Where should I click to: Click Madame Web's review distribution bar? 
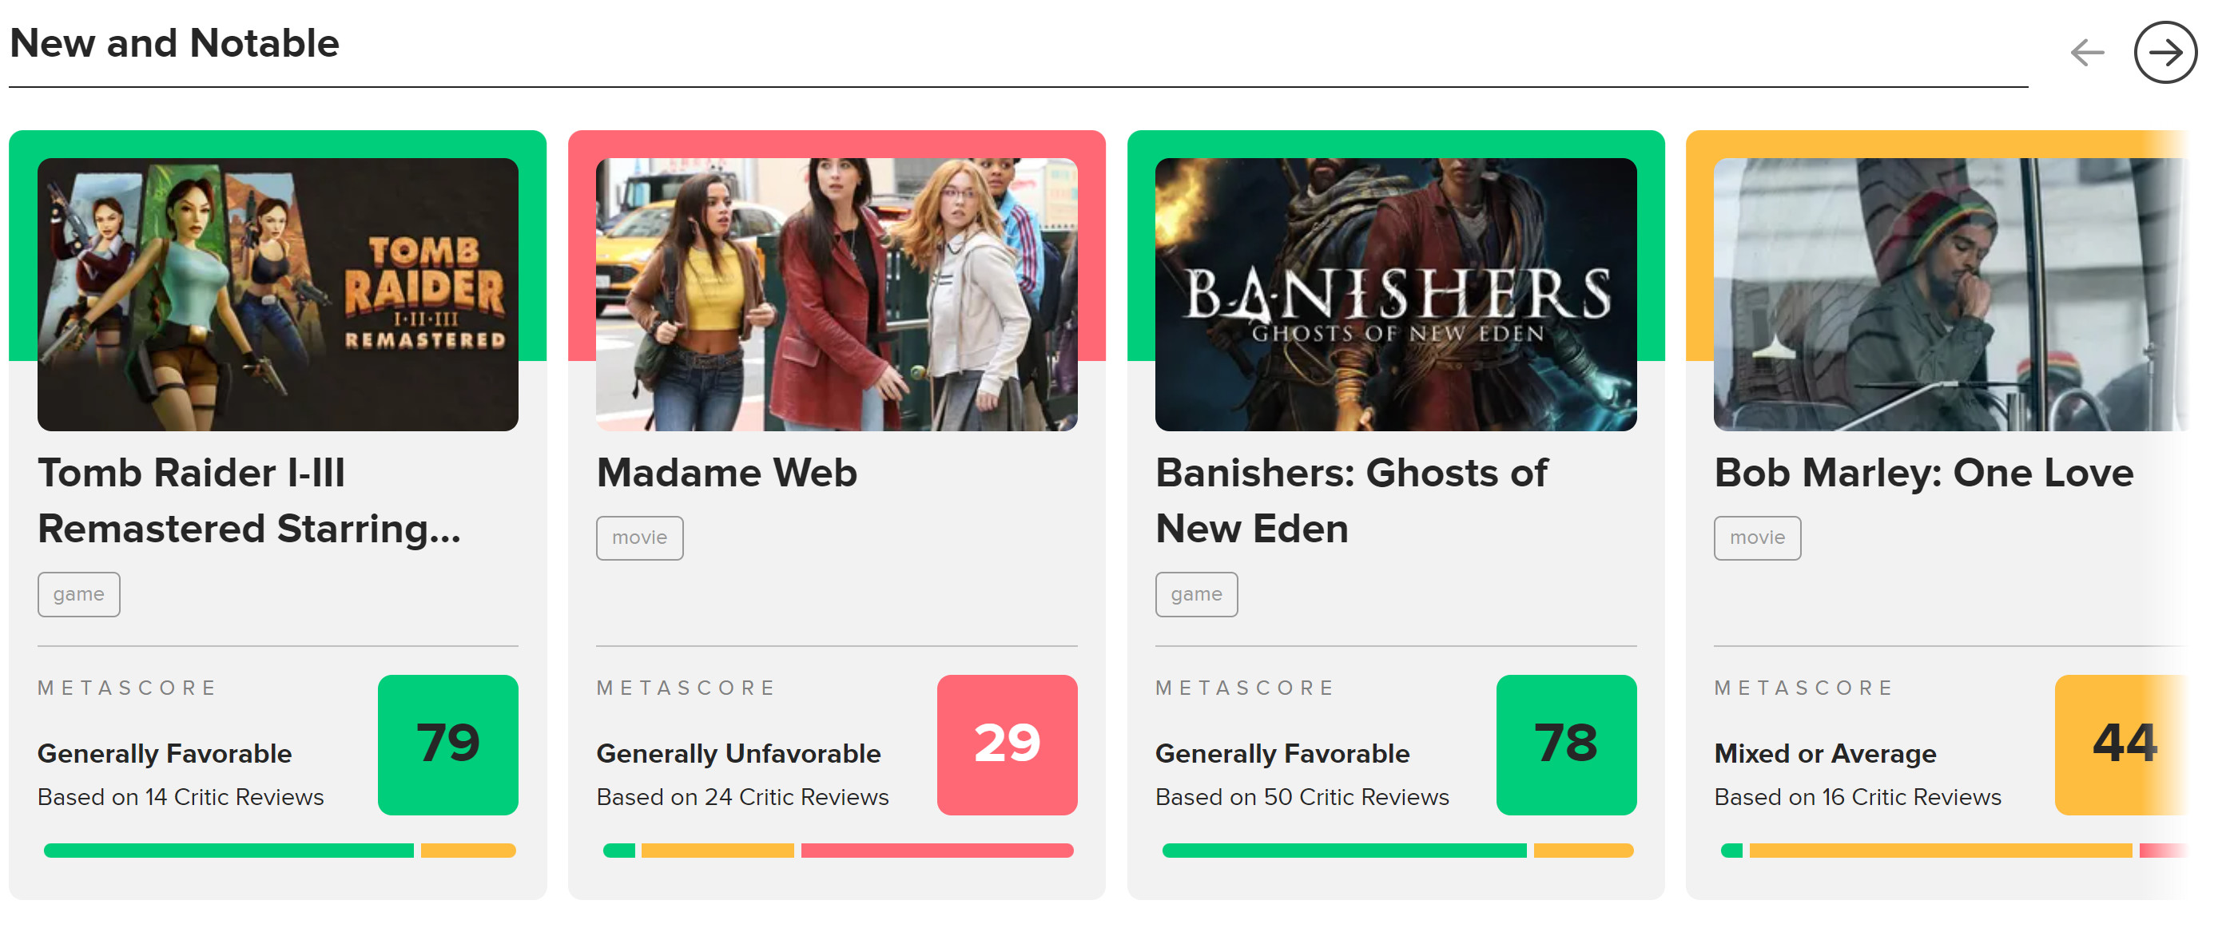pyautogui.click(x=839, y=851)
